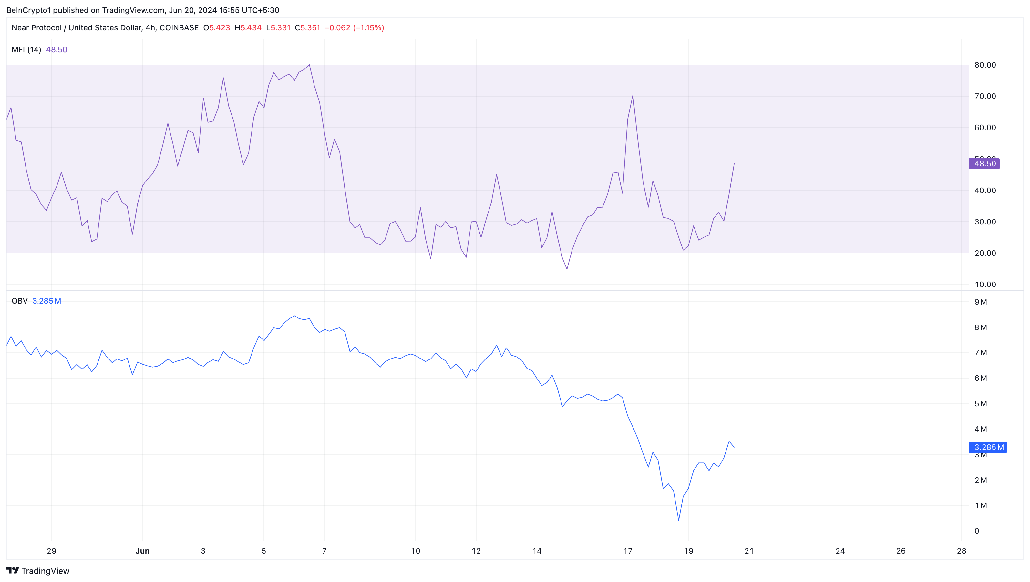The image size is (1030, 582).
Task: Click the OBV indicator label
Action: 20,301
